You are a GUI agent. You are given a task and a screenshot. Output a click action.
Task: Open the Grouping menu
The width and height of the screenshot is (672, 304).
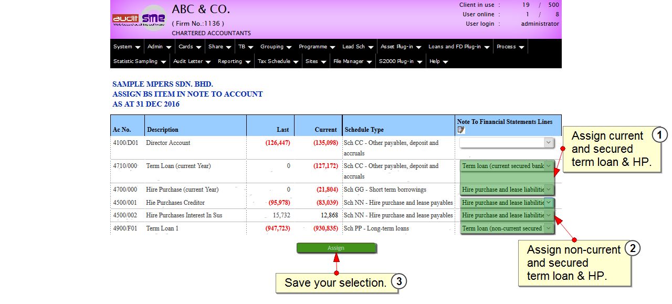pyautogui.click(x=276, y=47)
